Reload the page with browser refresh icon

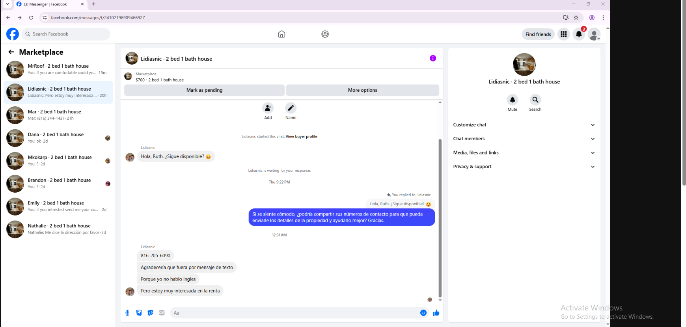[31, 18]
